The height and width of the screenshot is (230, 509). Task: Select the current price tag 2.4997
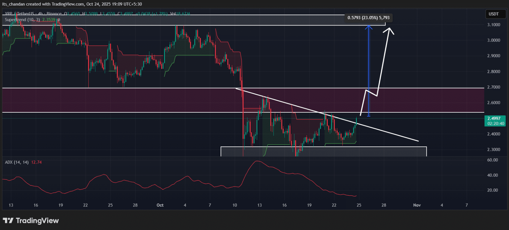click(x=494, y=119)
